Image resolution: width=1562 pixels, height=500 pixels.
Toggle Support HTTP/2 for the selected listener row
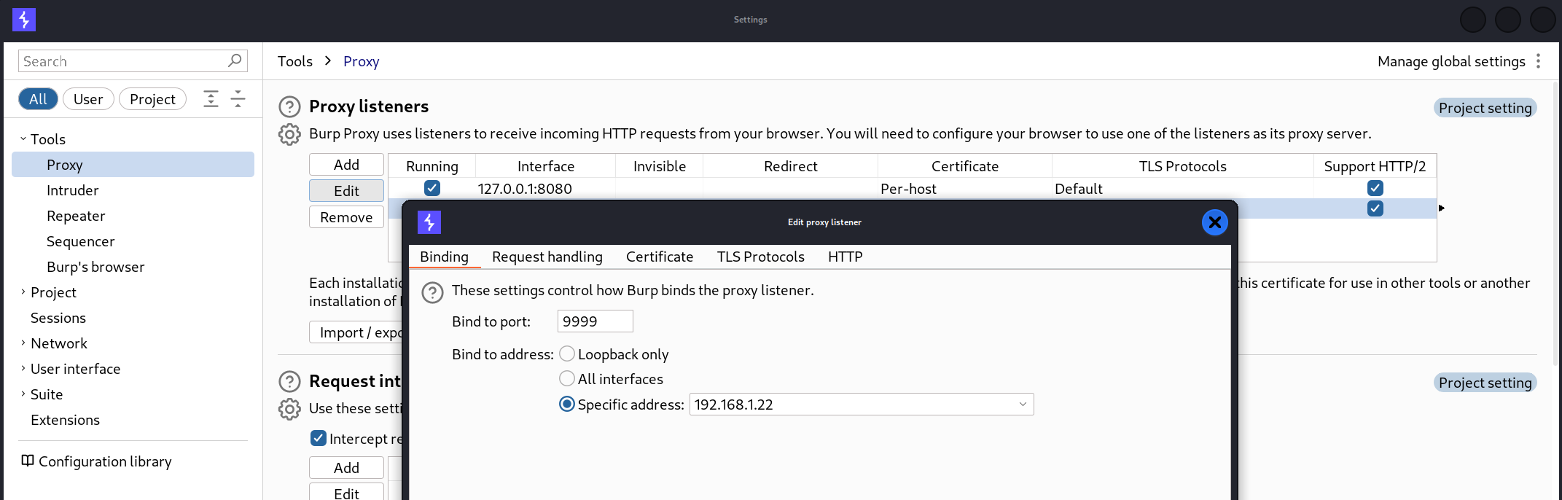(1375, 208)
